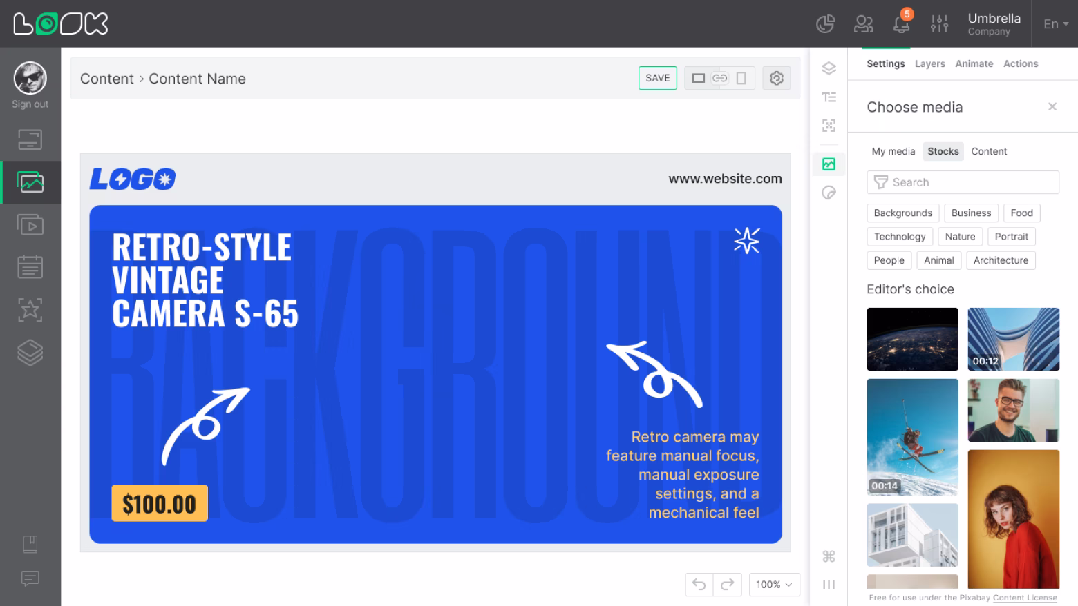Switch to the Content media tab

[989, 151]
